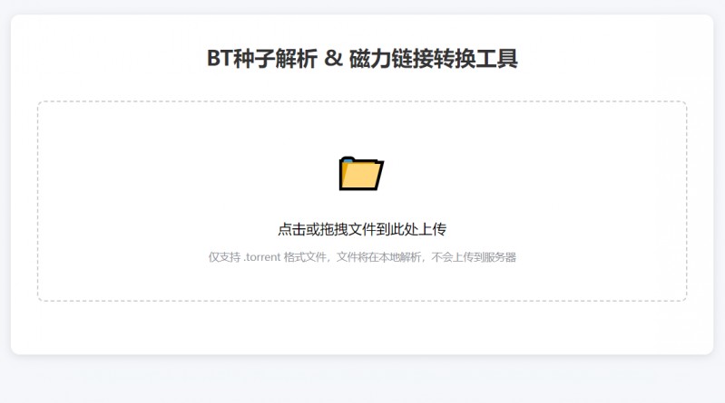Click white card area below the dashed dropzone

coord(362,328)
